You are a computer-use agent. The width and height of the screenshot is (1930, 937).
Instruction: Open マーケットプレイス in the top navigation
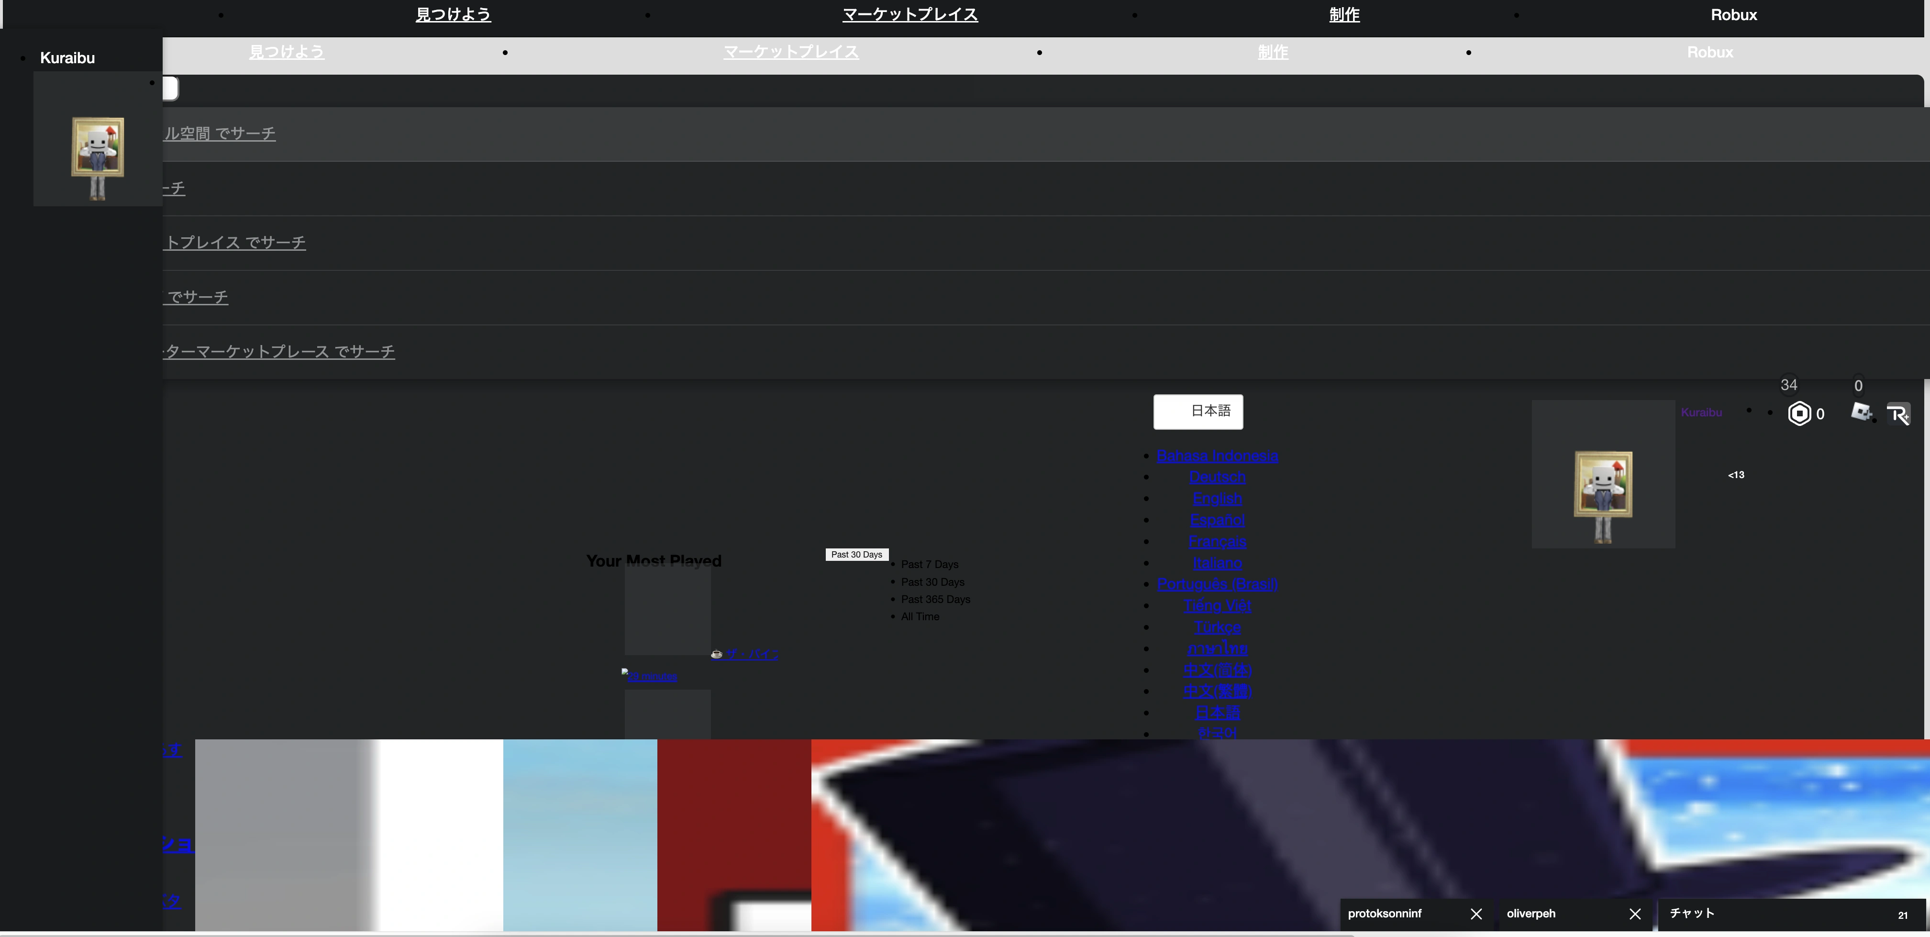click(910, 15)
